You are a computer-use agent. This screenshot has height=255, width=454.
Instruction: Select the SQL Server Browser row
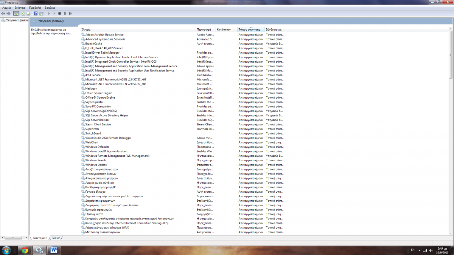tap(183, 120)
